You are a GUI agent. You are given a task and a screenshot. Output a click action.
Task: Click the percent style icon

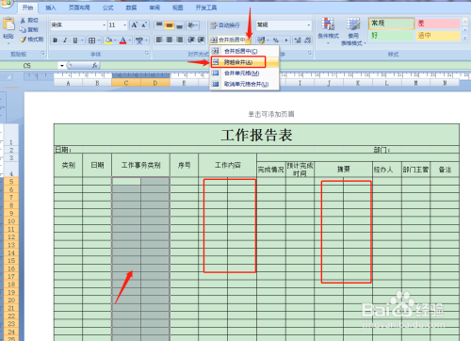(276, 41)
